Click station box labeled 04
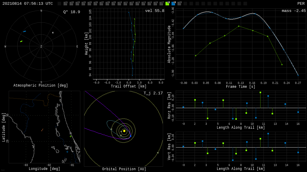 click(x=84, y=3)
